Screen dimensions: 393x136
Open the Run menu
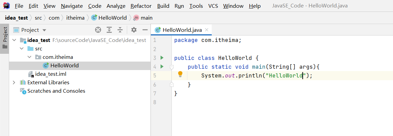point(179,6)
